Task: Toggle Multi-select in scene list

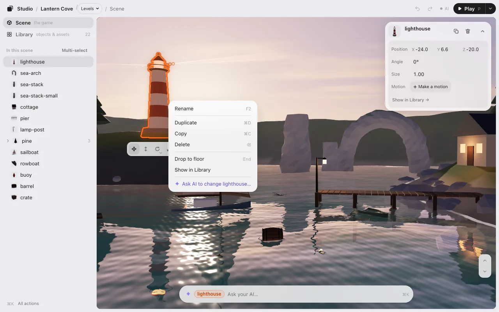Action: 74,50
